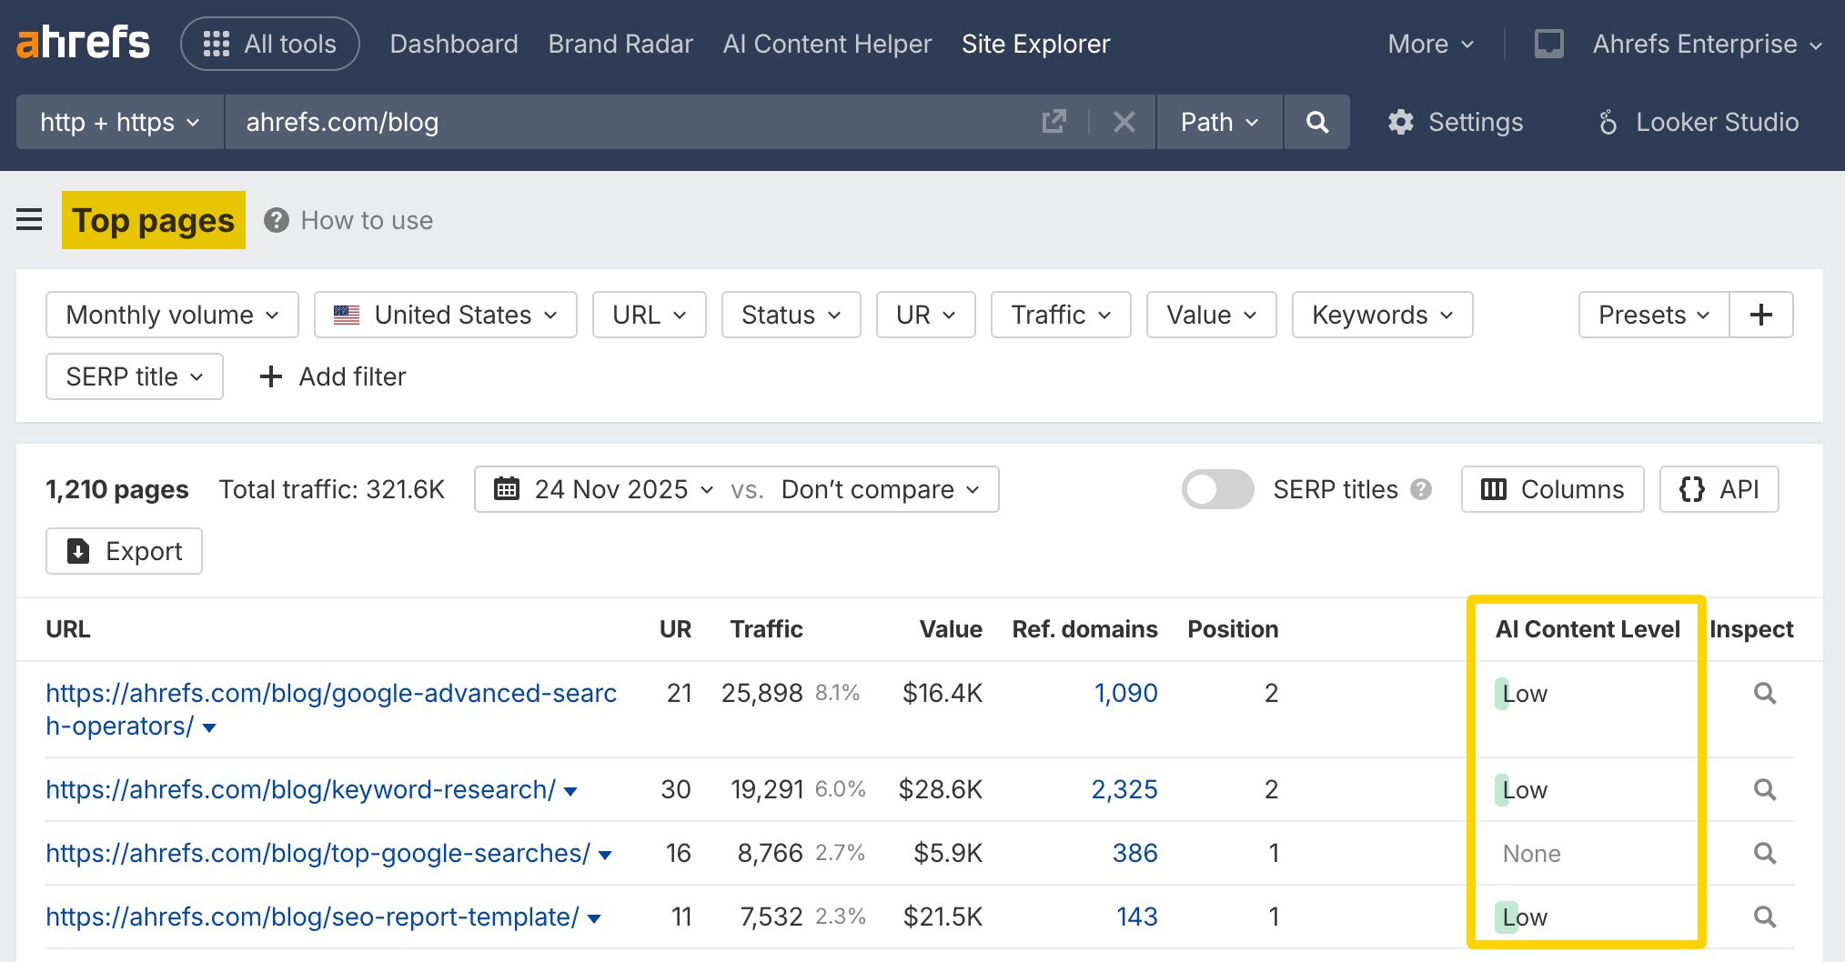
Task: Click the How to use help icon
Action: tap(277, 220)
